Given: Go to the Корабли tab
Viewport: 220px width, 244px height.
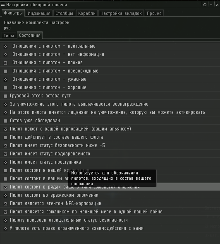Looking at the screenshot, I should pos(87,13).
